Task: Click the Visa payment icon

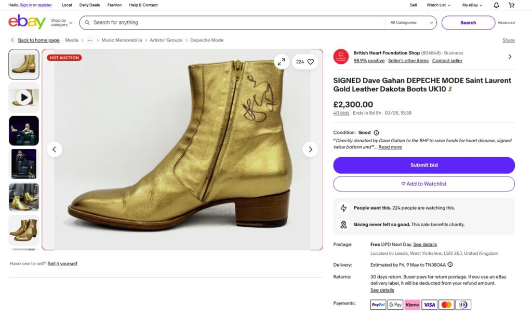Action: 429,305
